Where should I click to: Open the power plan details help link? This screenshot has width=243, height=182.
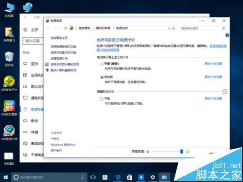[x=218, y=46]
